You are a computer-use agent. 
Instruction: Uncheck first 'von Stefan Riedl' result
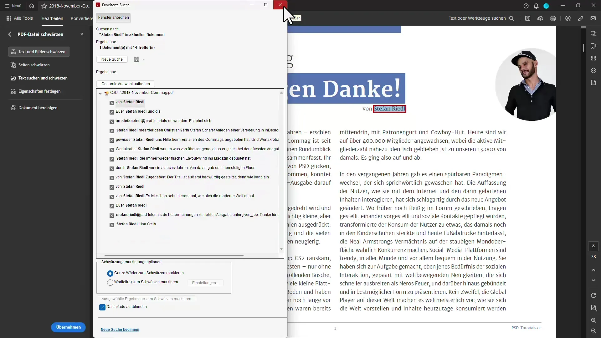point(112,103)
